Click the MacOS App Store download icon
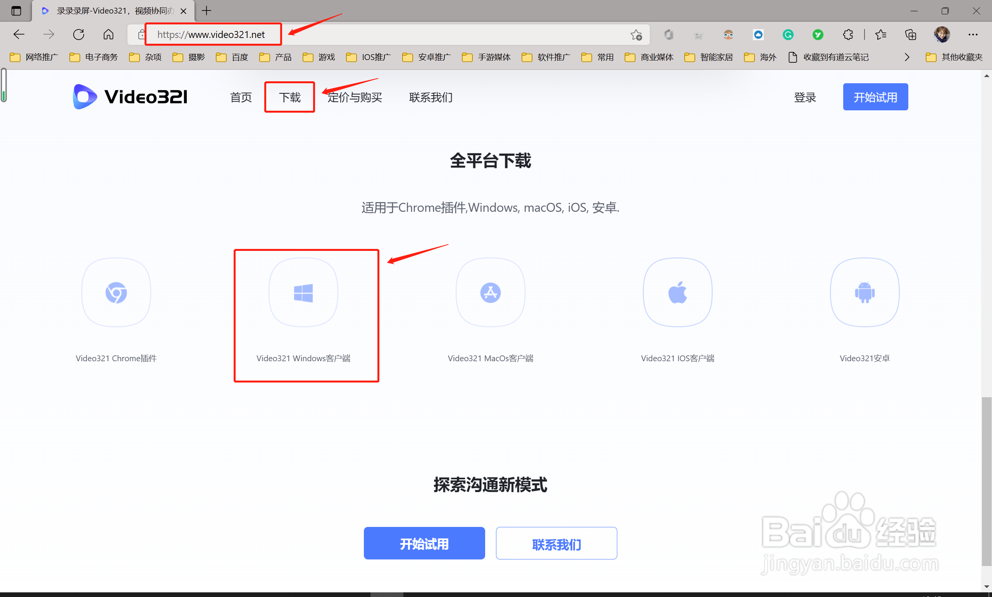 490,292
